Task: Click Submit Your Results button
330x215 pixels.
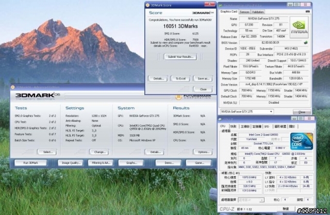Action: coord(180,57)
